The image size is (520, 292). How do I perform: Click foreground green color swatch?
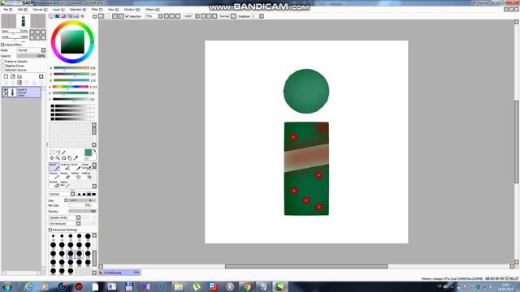(88, 152)
